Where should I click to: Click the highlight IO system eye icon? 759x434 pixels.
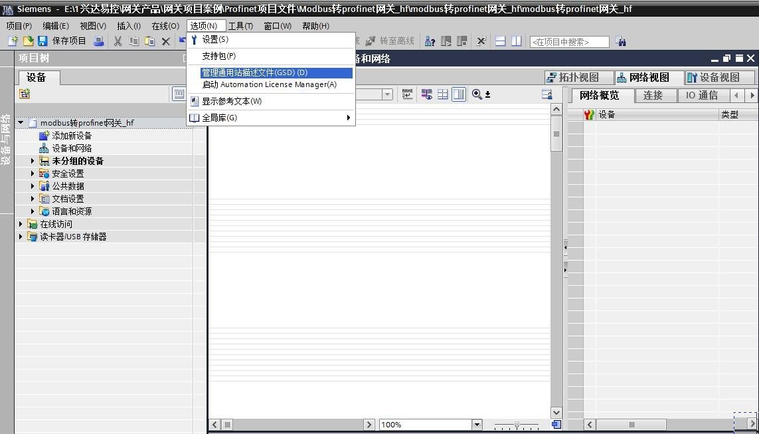426,94
